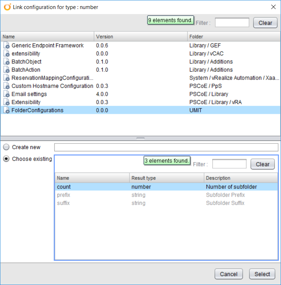Click the Generic Endpoint Framework configuration icon

pyautogui.click(x=6, y=46)
